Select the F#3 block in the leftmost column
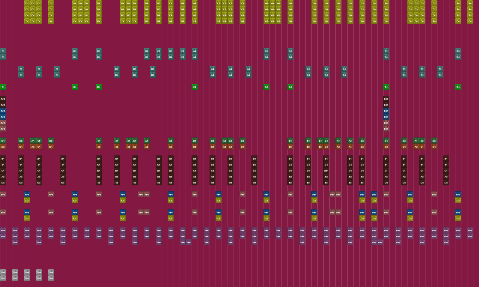 tap(3, 99)
